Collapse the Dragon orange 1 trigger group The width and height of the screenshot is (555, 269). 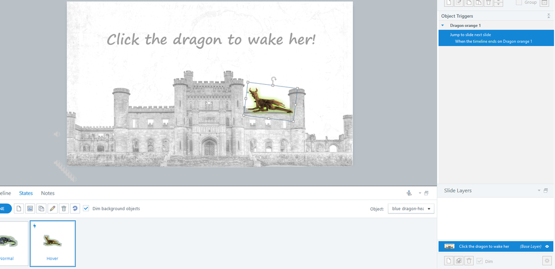click(x=442, y=26)
